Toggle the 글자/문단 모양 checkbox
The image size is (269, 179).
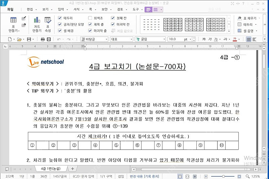[60, 24]
